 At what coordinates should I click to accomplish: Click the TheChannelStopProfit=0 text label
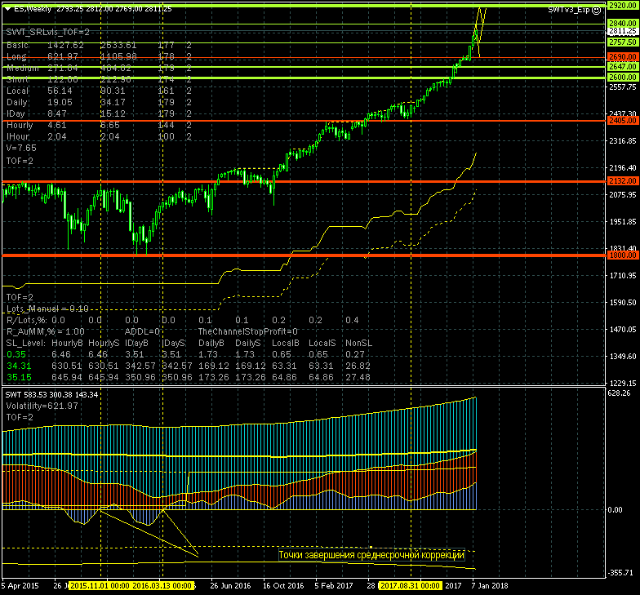tap(247, 332)
